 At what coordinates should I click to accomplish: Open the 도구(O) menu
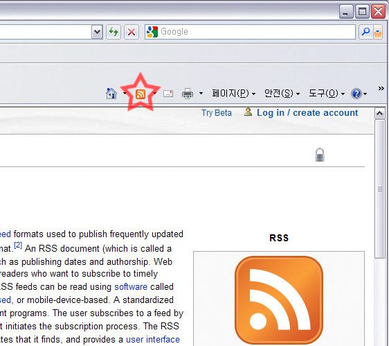[327, 94]
